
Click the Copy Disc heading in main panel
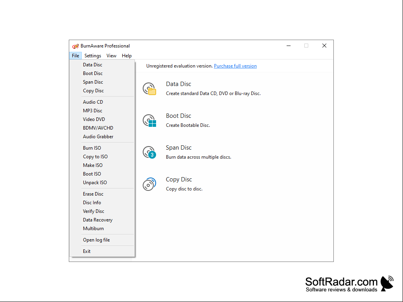click(x=179, y=179)
